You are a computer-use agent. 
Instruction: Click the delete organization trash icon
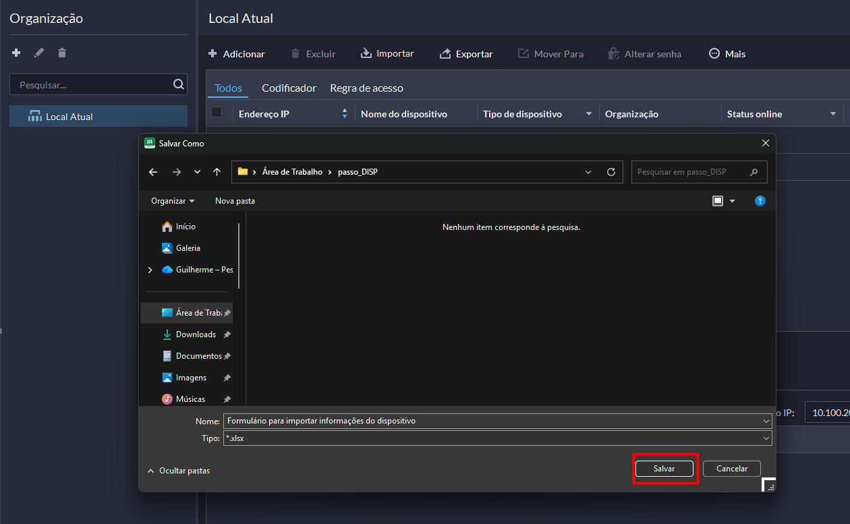pyautogui.click(x=62, y=53)
